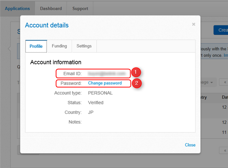Image resolution: width=228 pixels, height=168 pixels.
Task: Go to the Dashboard menu item
Action: 51,8
